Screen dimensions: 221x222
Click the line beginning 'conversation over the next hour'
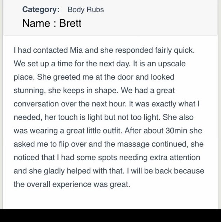click(x=106, y=104)
